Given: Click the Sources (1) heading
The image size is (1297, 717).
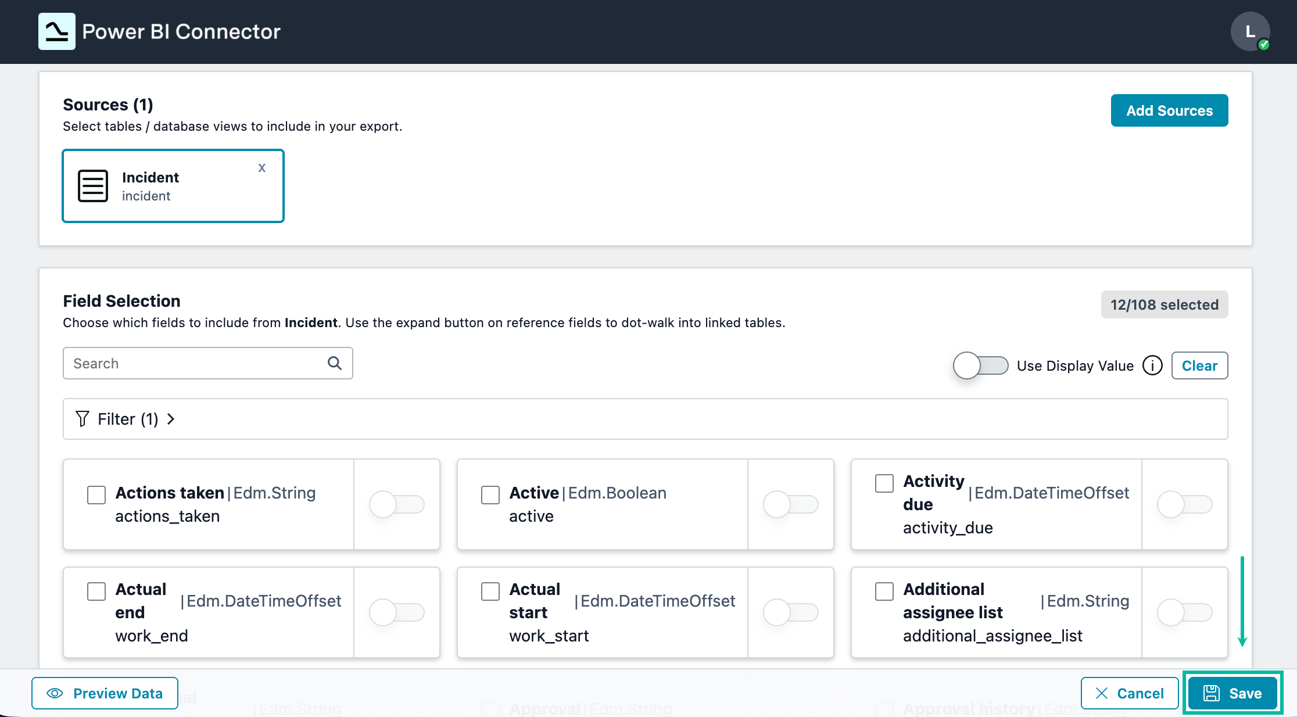Looking at the screenshot, I should pos(108,105).
